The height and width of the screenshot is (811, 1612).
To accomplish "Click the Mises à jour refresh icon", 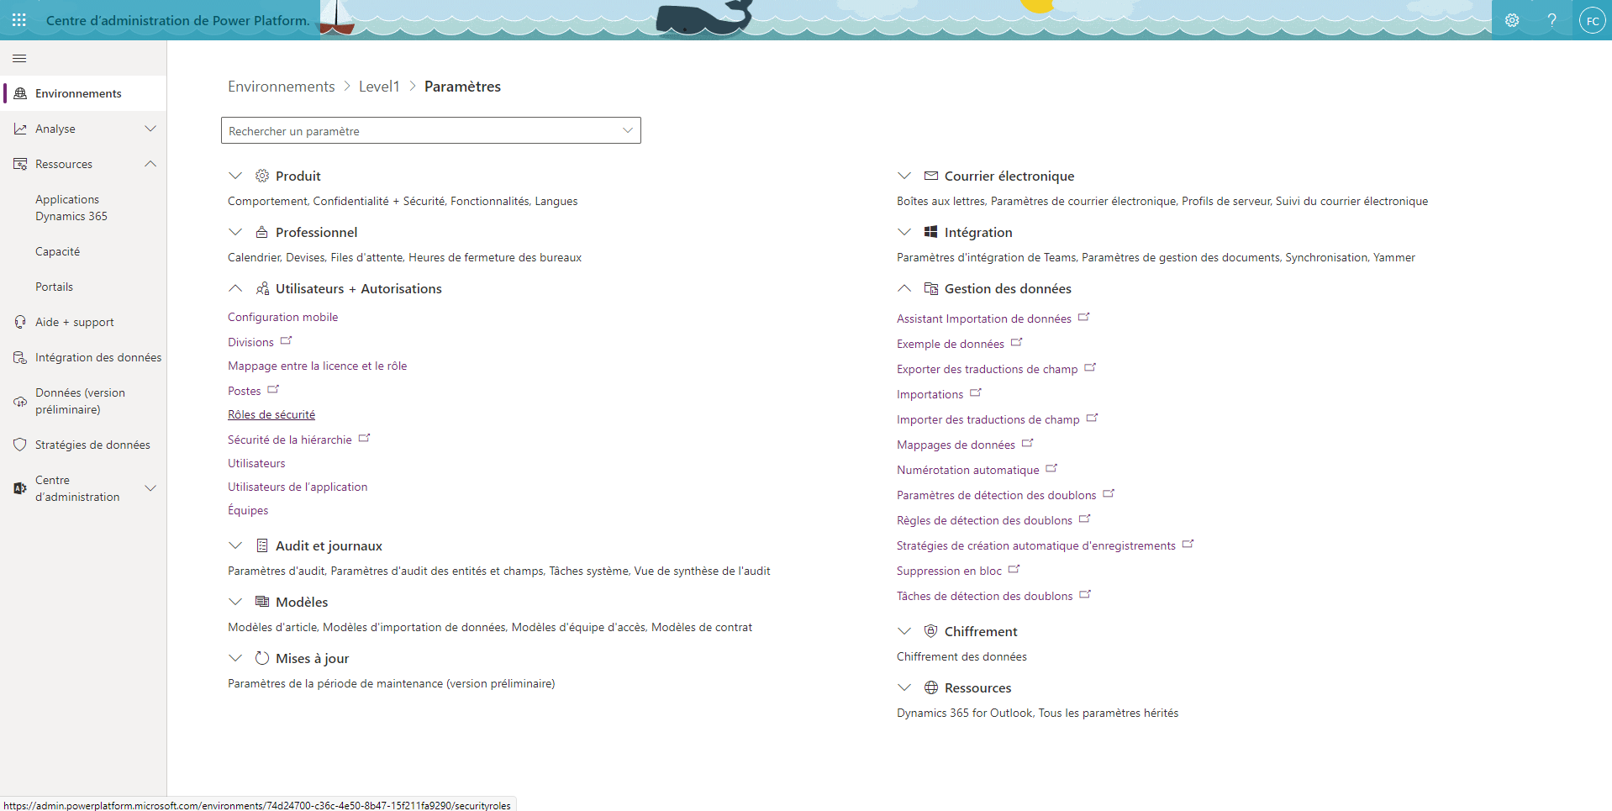I will tap(262, 658).
